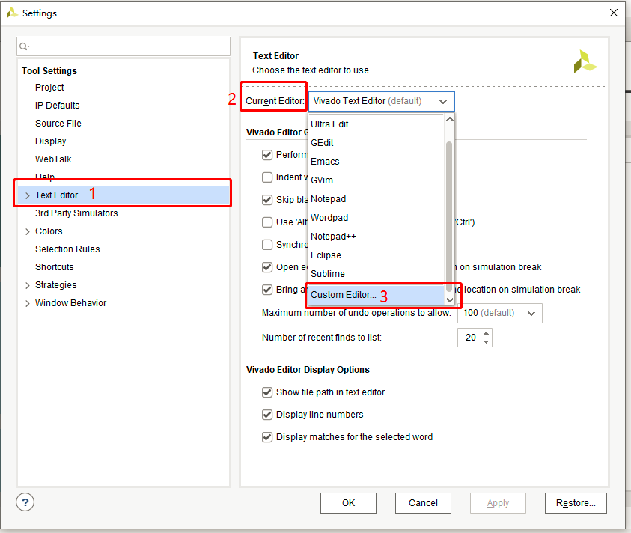Open the Display settings page
This screenshot has width=631, height=533.
51,141
